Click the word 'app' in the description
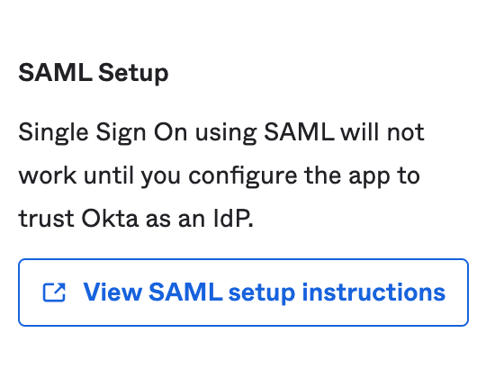495x387 pixels. [369, 177]
